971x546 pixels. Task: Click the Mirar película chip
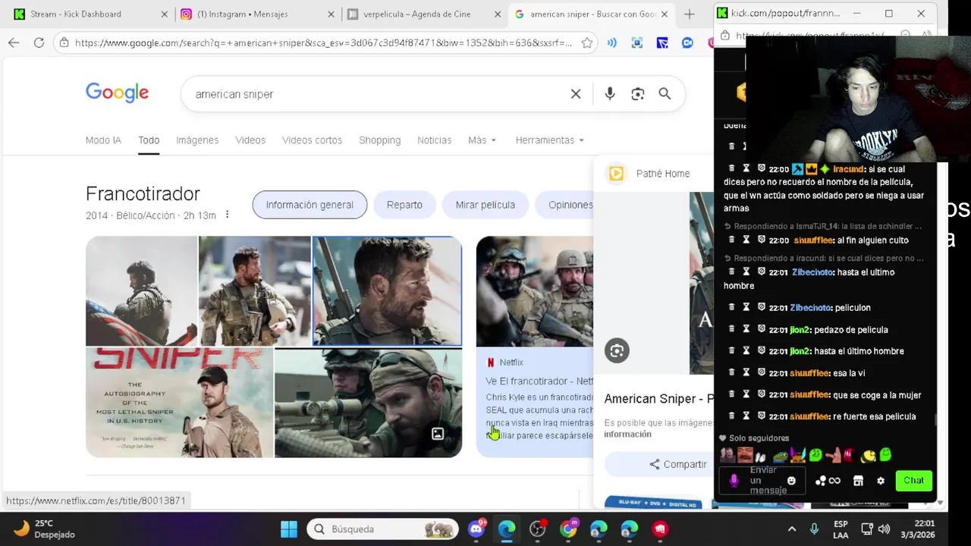coord(485,205)
